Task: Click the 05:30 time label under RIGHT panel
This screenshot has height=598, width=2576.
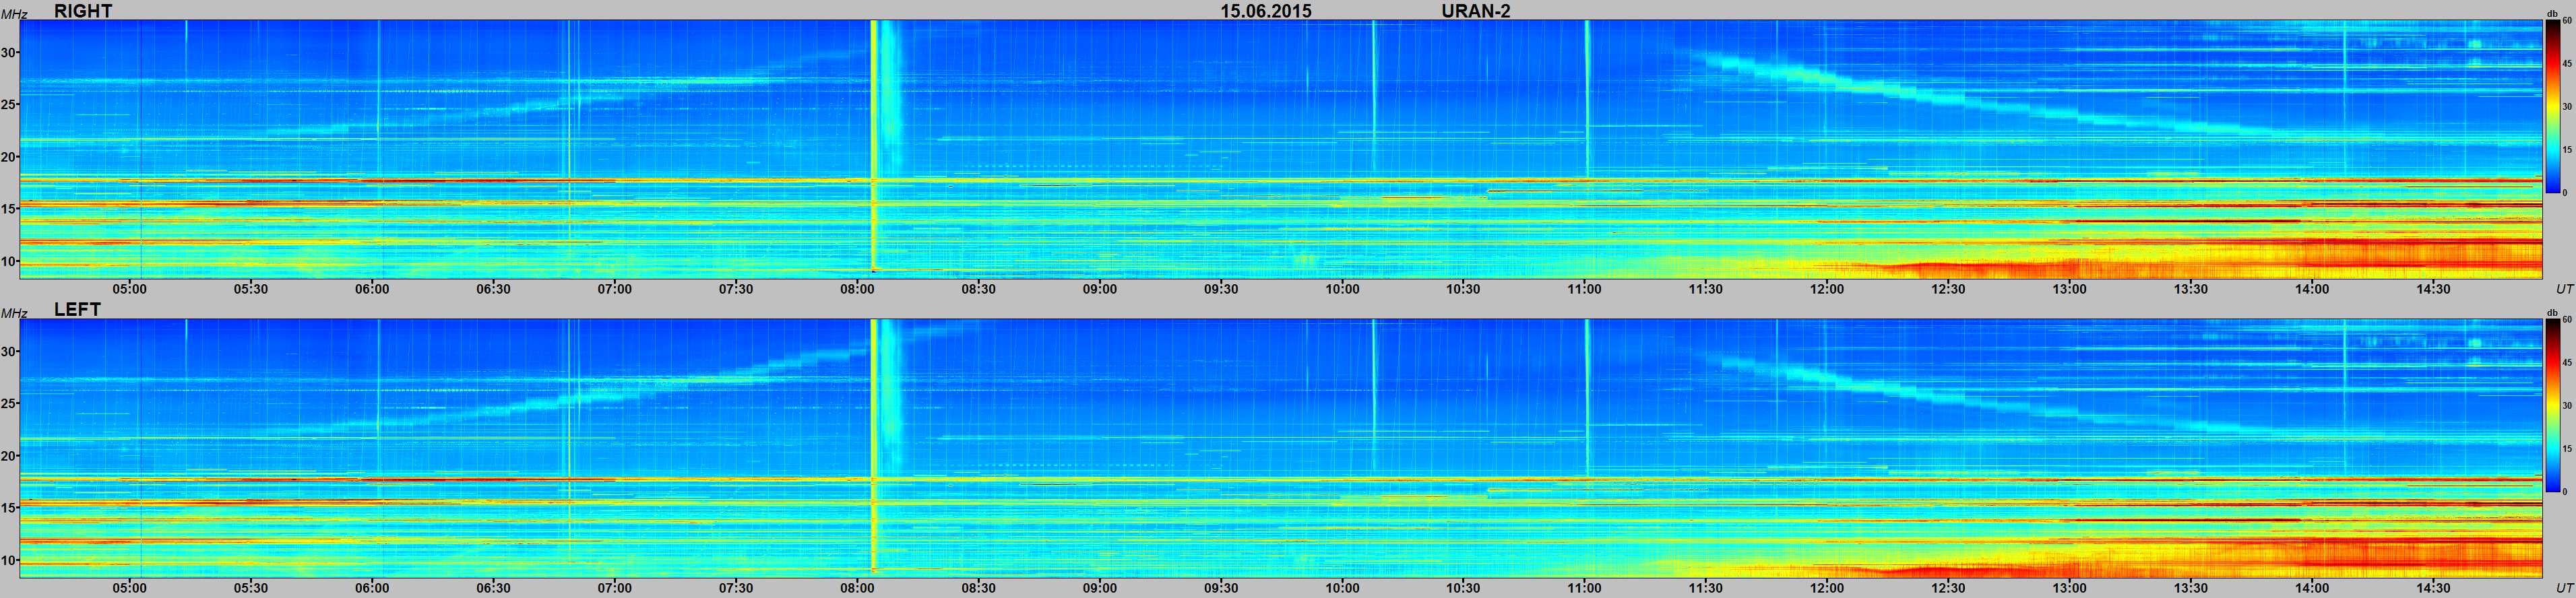Action: click(x=251, y=289)
